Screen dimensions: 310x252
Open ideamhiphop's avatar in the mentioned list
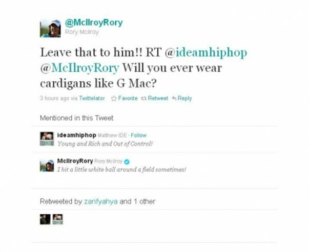click(x=47, y=139)
